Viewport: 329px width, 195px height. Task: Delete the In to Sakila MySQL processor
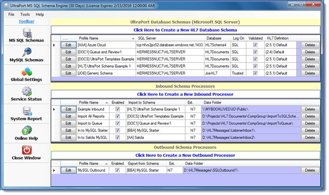point(310,137)
